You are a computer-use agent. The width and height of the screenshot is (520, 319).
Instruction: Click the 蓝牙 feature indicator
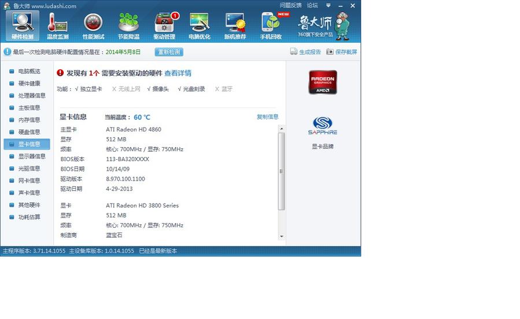pos(223,89)
